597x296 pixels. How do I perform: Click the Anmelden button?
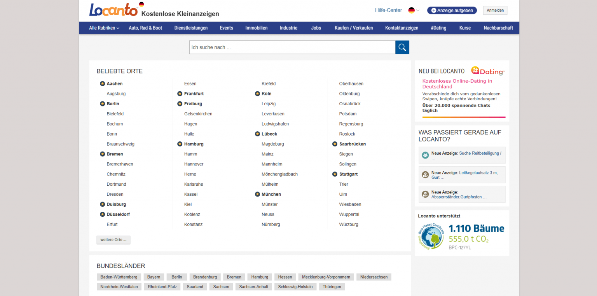pos(495,10)
